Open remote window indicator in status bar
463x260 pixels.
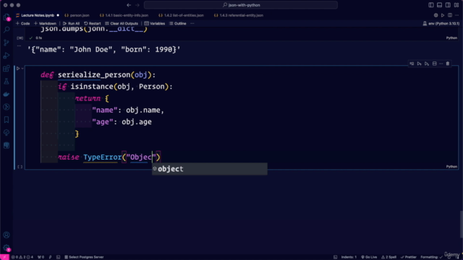coord(4,257)
